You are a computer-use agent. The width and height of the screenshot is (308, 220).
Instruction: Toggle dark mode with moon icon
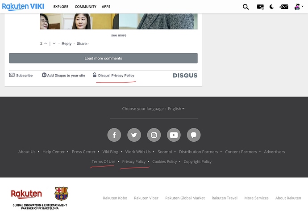click(x=271, y=7)
